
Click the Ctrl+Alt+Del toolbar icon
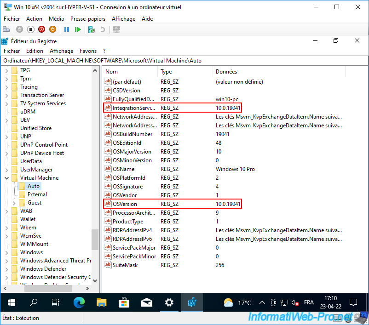click(6, 29)
